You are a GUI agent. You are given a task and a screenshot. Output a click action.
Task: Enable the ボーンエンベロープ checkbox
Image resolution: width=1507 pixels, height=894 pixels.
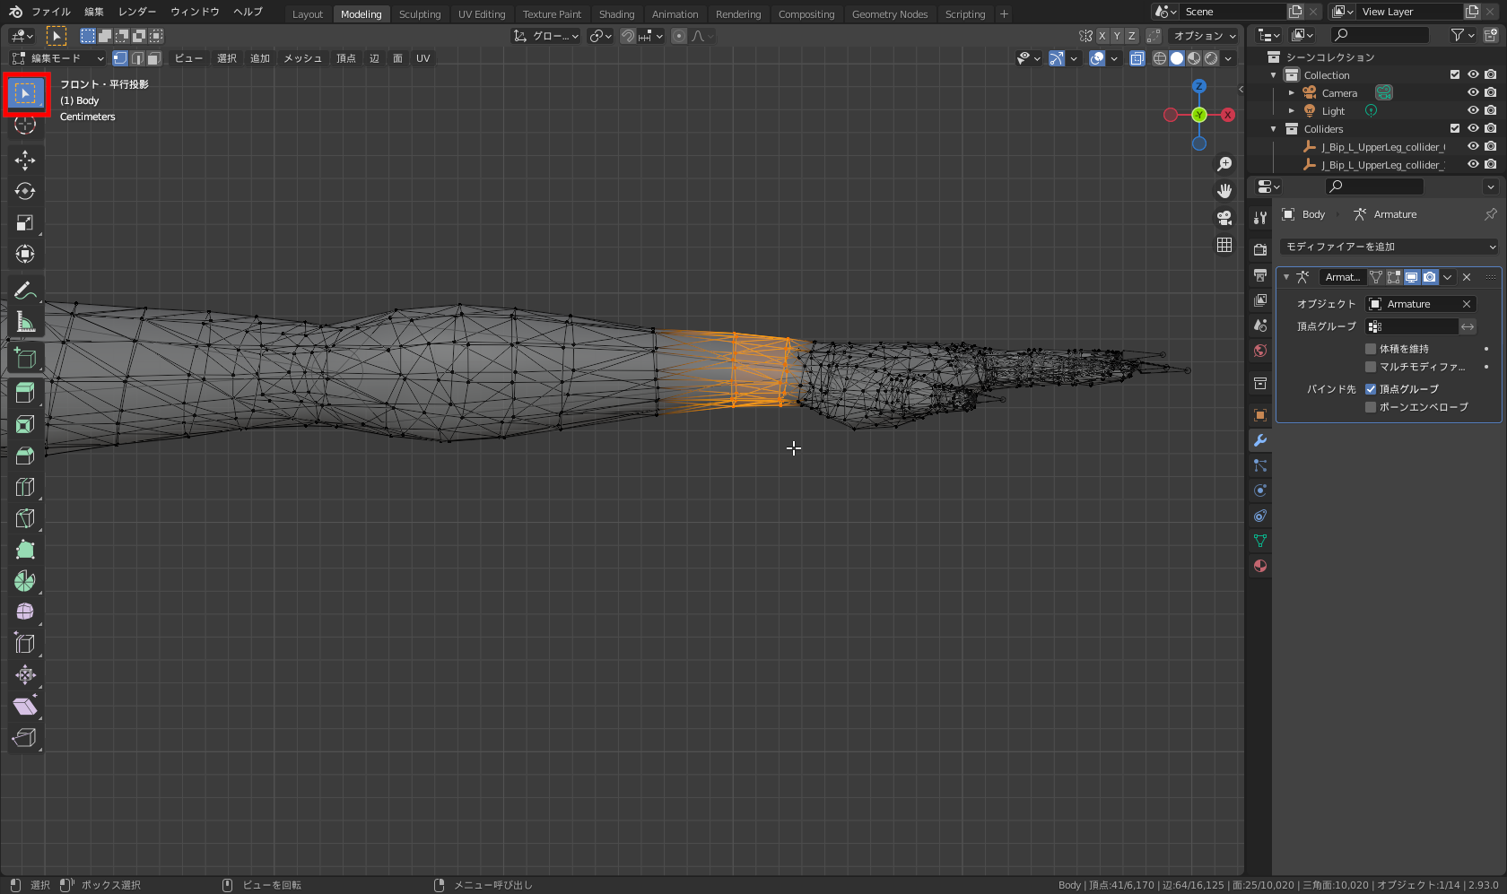click(x=1371, y=407)
